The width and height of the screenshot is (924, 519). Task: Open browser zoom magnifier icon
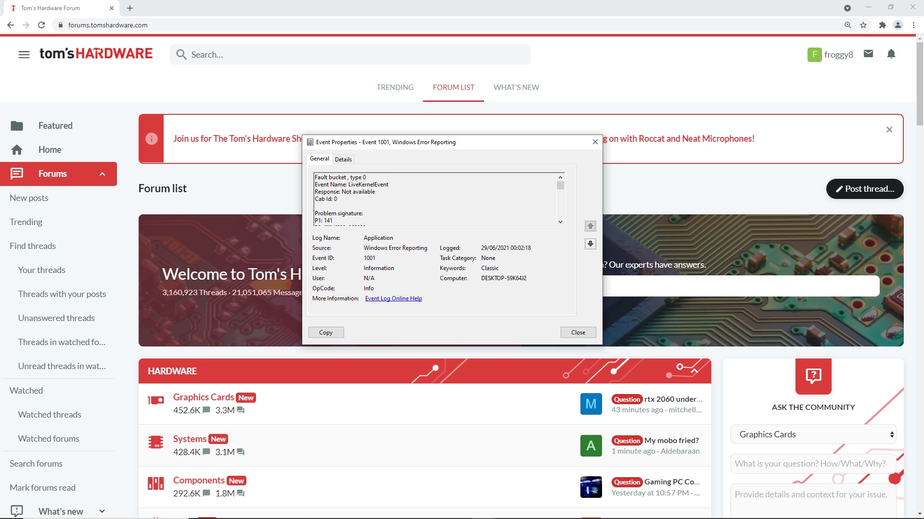coord(848,25)
